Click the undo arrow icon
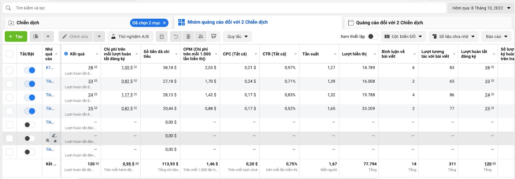The width and height of the screenshot is (515, 179). [x=176, y=37]
